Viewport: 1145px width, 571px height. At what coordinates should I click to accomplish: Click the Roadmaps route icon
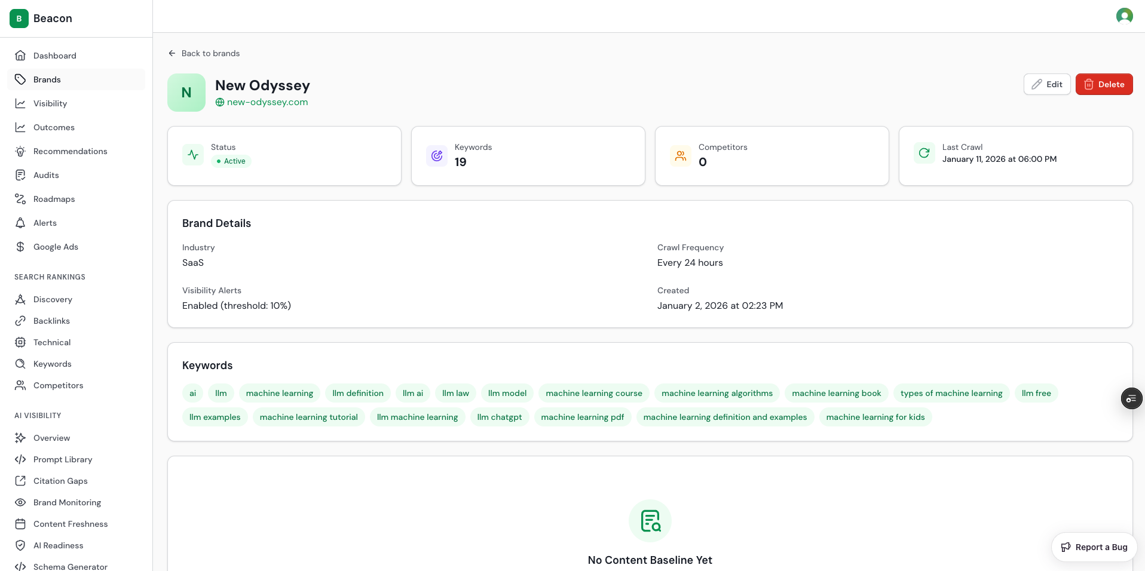[x=20, y=199]
